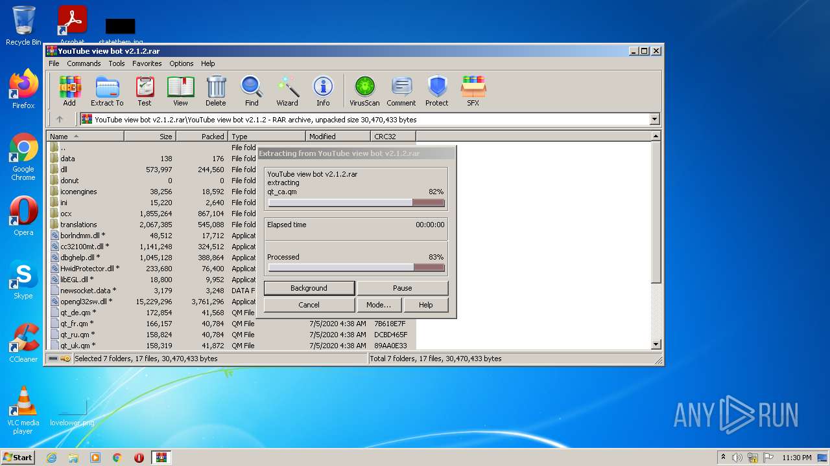Image resolution: width=830 pixels, height=466 pixels.
Task: Open the Help menu
Action: click(x=207, y=63)
